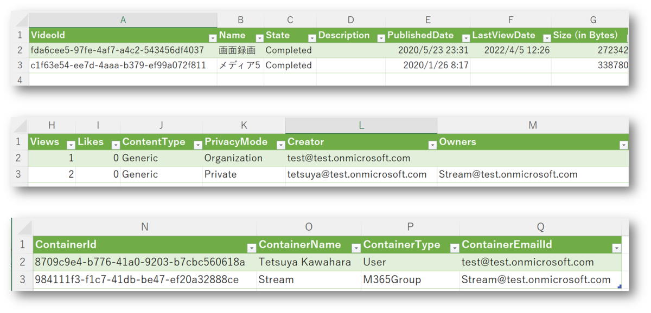Open the ContainerId column filter dropdown
Viewport: 651px width, 313px height.
click(252, 248)
